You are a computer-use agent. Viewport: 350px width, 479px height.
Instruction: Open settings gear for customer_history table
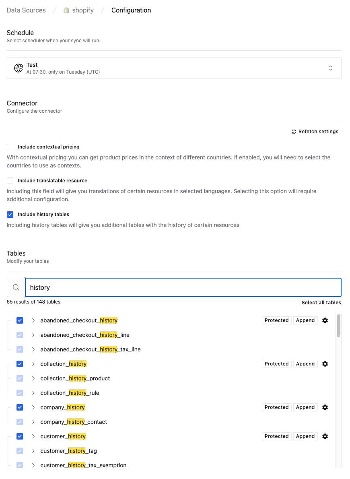coord(325,436)
